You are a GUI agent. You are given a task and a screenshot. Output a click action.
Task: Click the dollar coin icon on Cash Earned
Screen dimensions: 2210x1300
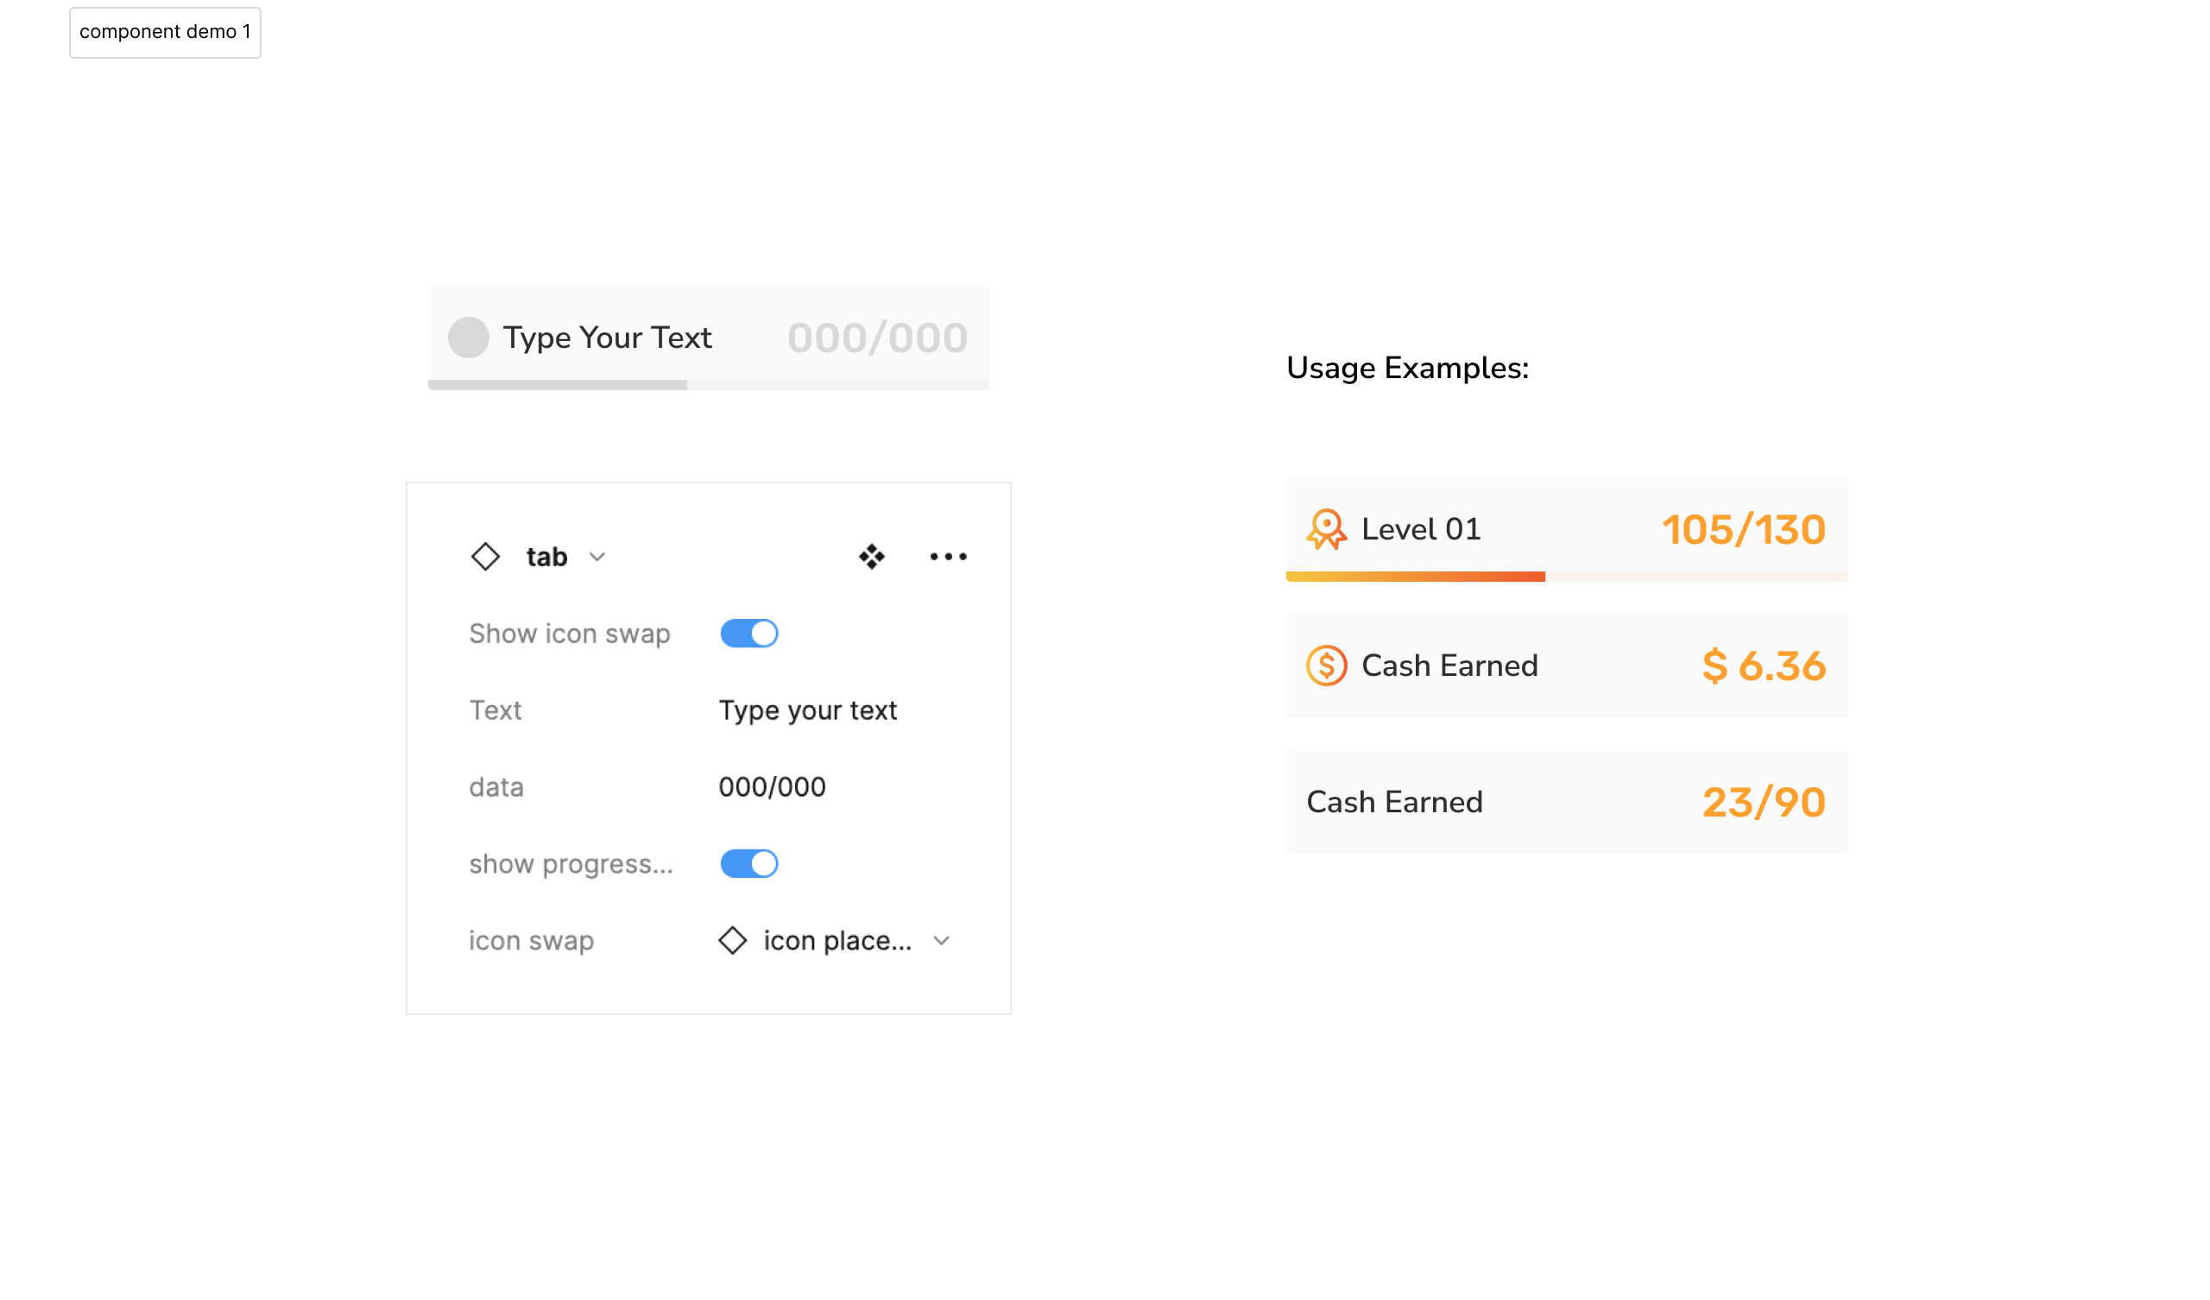tap(1326, 666)
